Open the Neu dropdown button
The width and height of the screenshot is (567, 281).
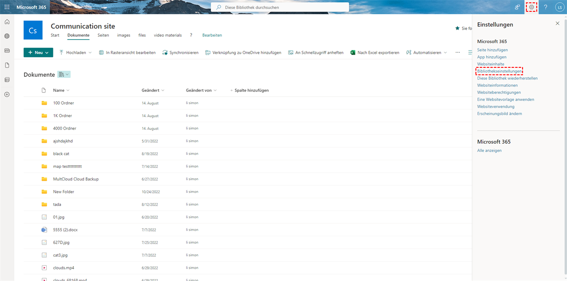coord(38,52)
